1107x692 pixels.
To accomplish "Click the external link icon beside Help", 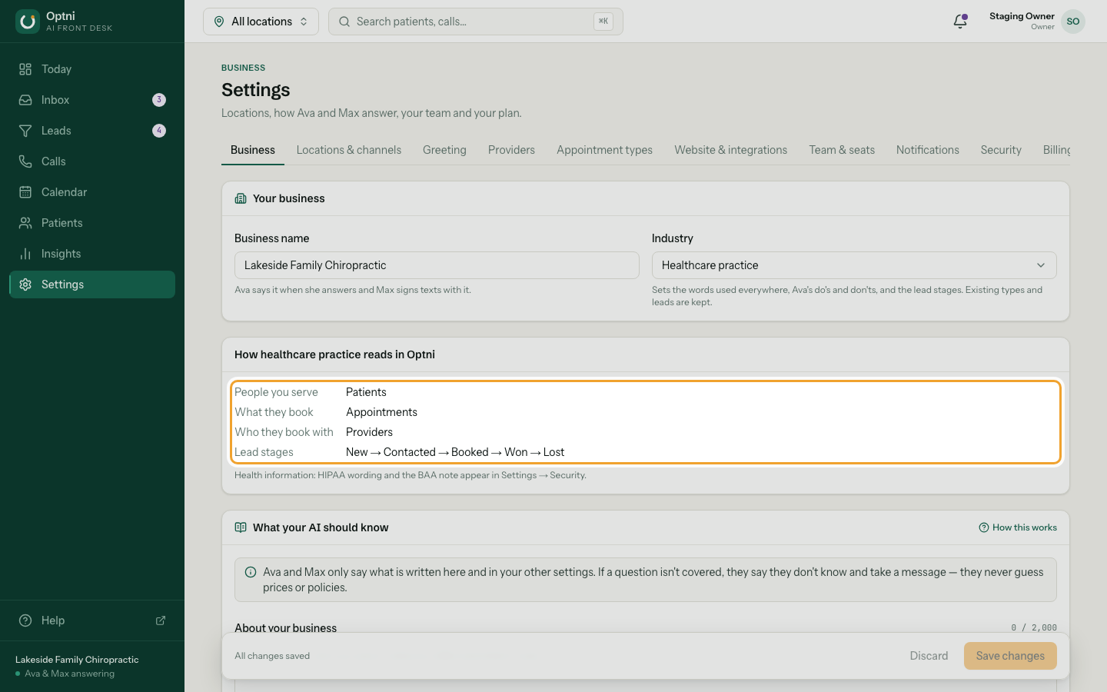I will 161,620.
